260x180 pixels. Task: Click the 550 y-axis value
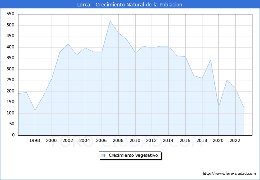coord(10,14)
